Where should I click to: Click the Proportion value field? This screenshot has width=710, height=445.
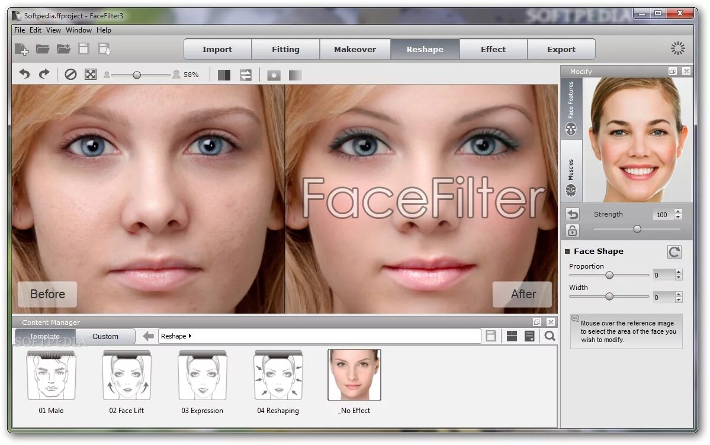[x=663, y=275]
